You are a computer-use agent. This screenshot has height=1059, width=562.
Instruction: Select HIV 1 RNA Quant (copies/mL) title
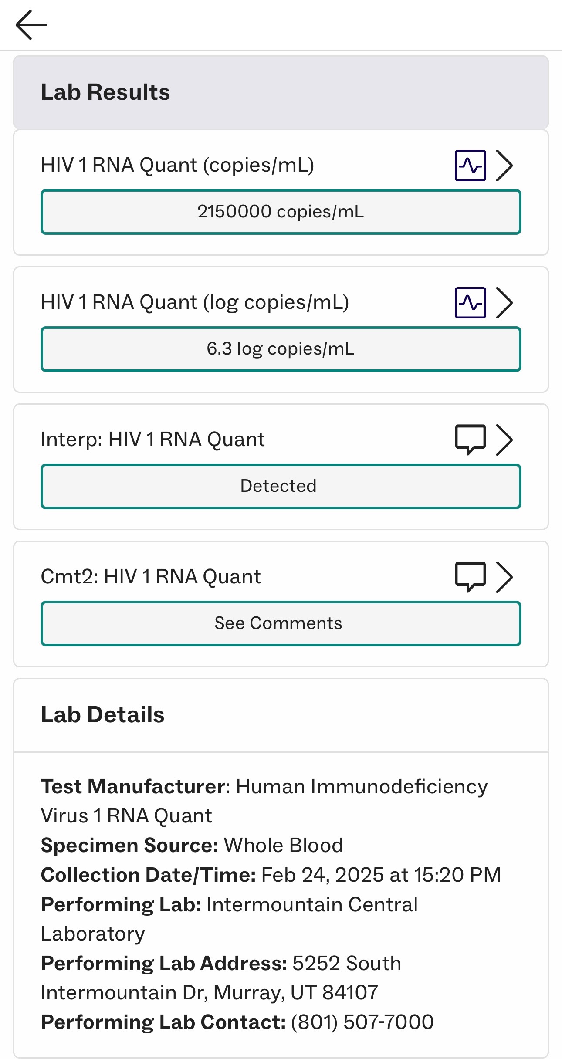click(x=177, y=166)
